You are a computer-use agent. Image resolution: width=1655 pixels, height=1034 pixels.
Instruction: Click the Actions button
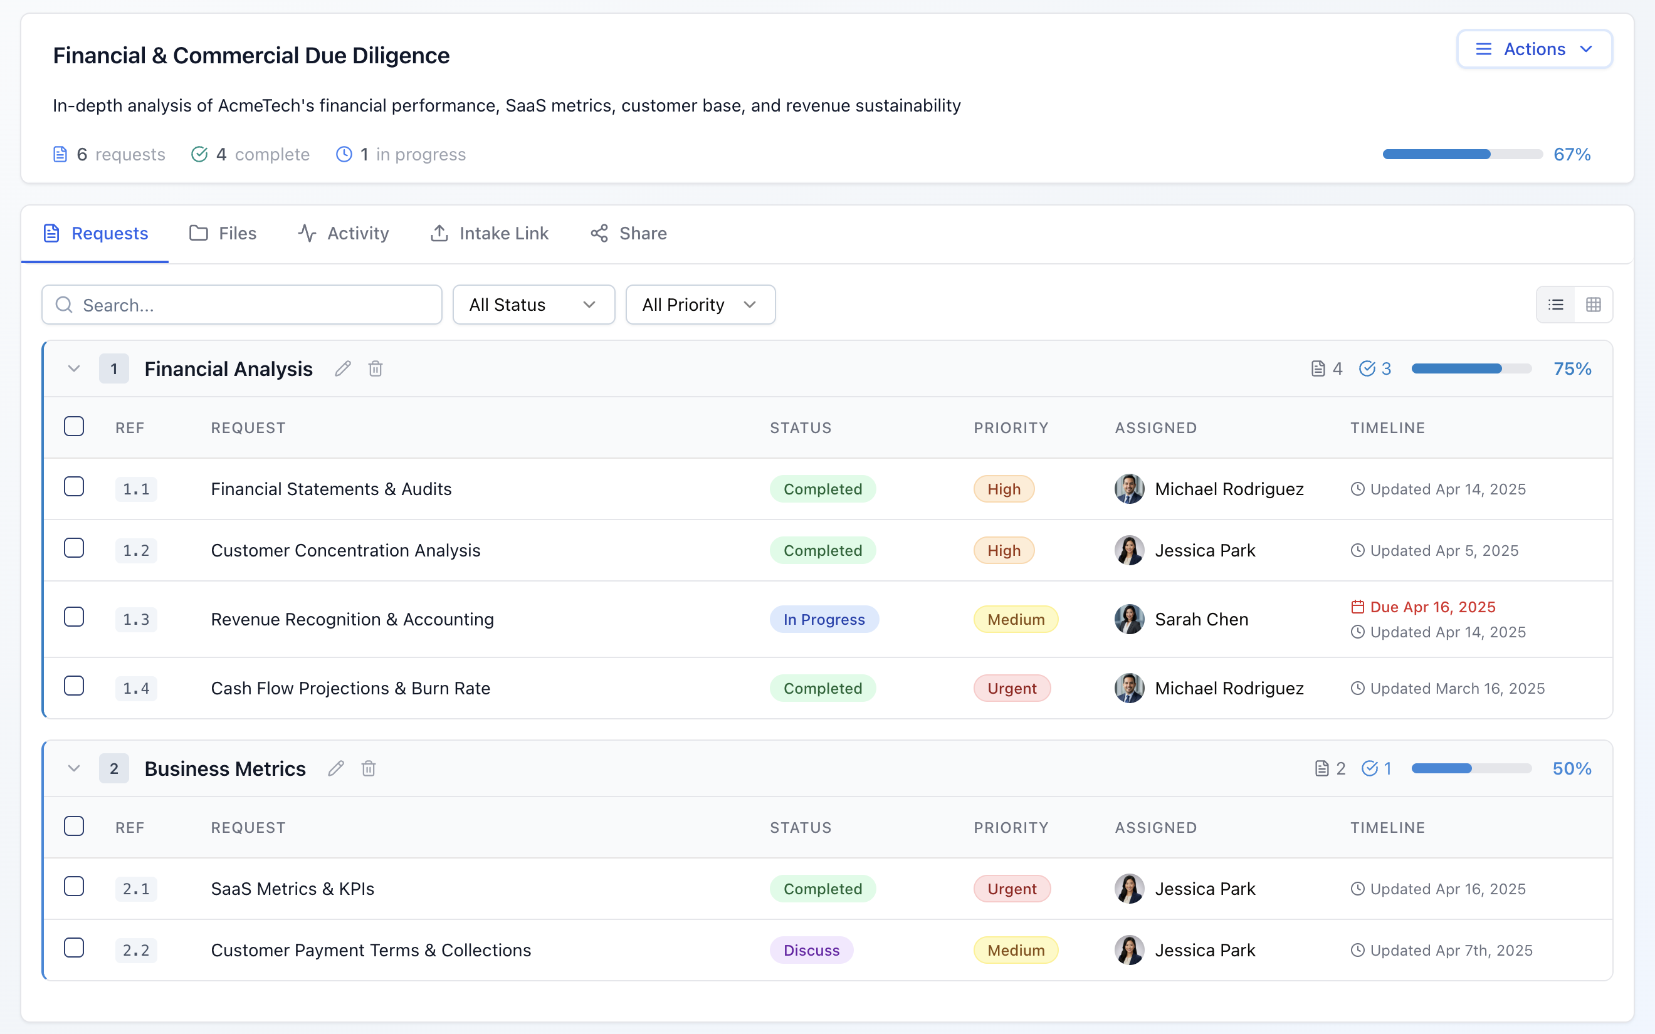click(x=1534, y=48)
